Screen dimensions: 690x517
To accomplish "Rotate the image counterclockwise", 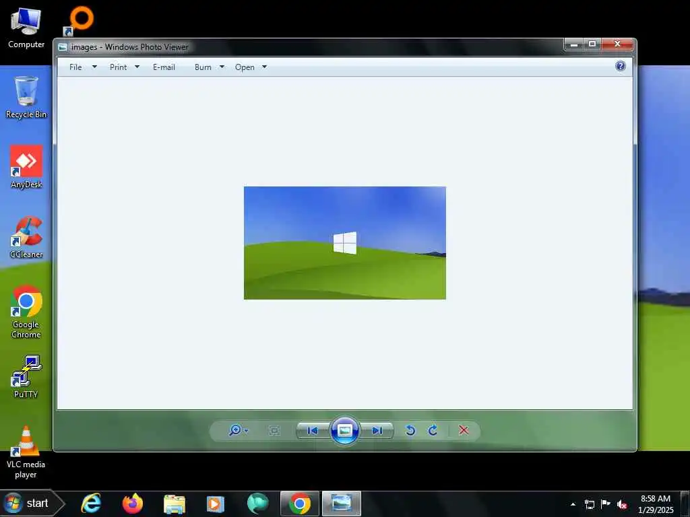I will point(410,430).
